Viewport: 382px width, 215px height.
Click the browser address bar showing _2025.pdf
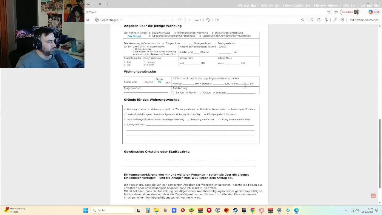pos(206,12)
